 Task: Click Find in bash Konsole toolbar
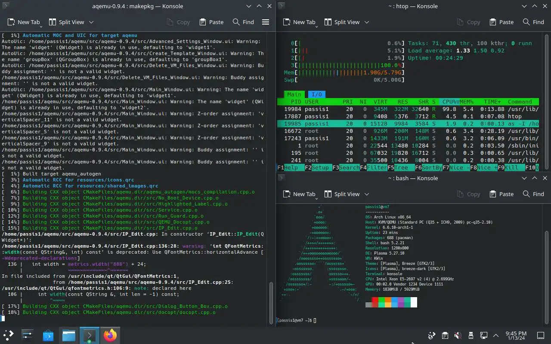point(533,194)
